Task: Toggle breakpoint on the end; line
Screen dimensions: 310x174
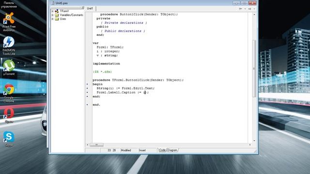Action: click(x=87, y=97)
